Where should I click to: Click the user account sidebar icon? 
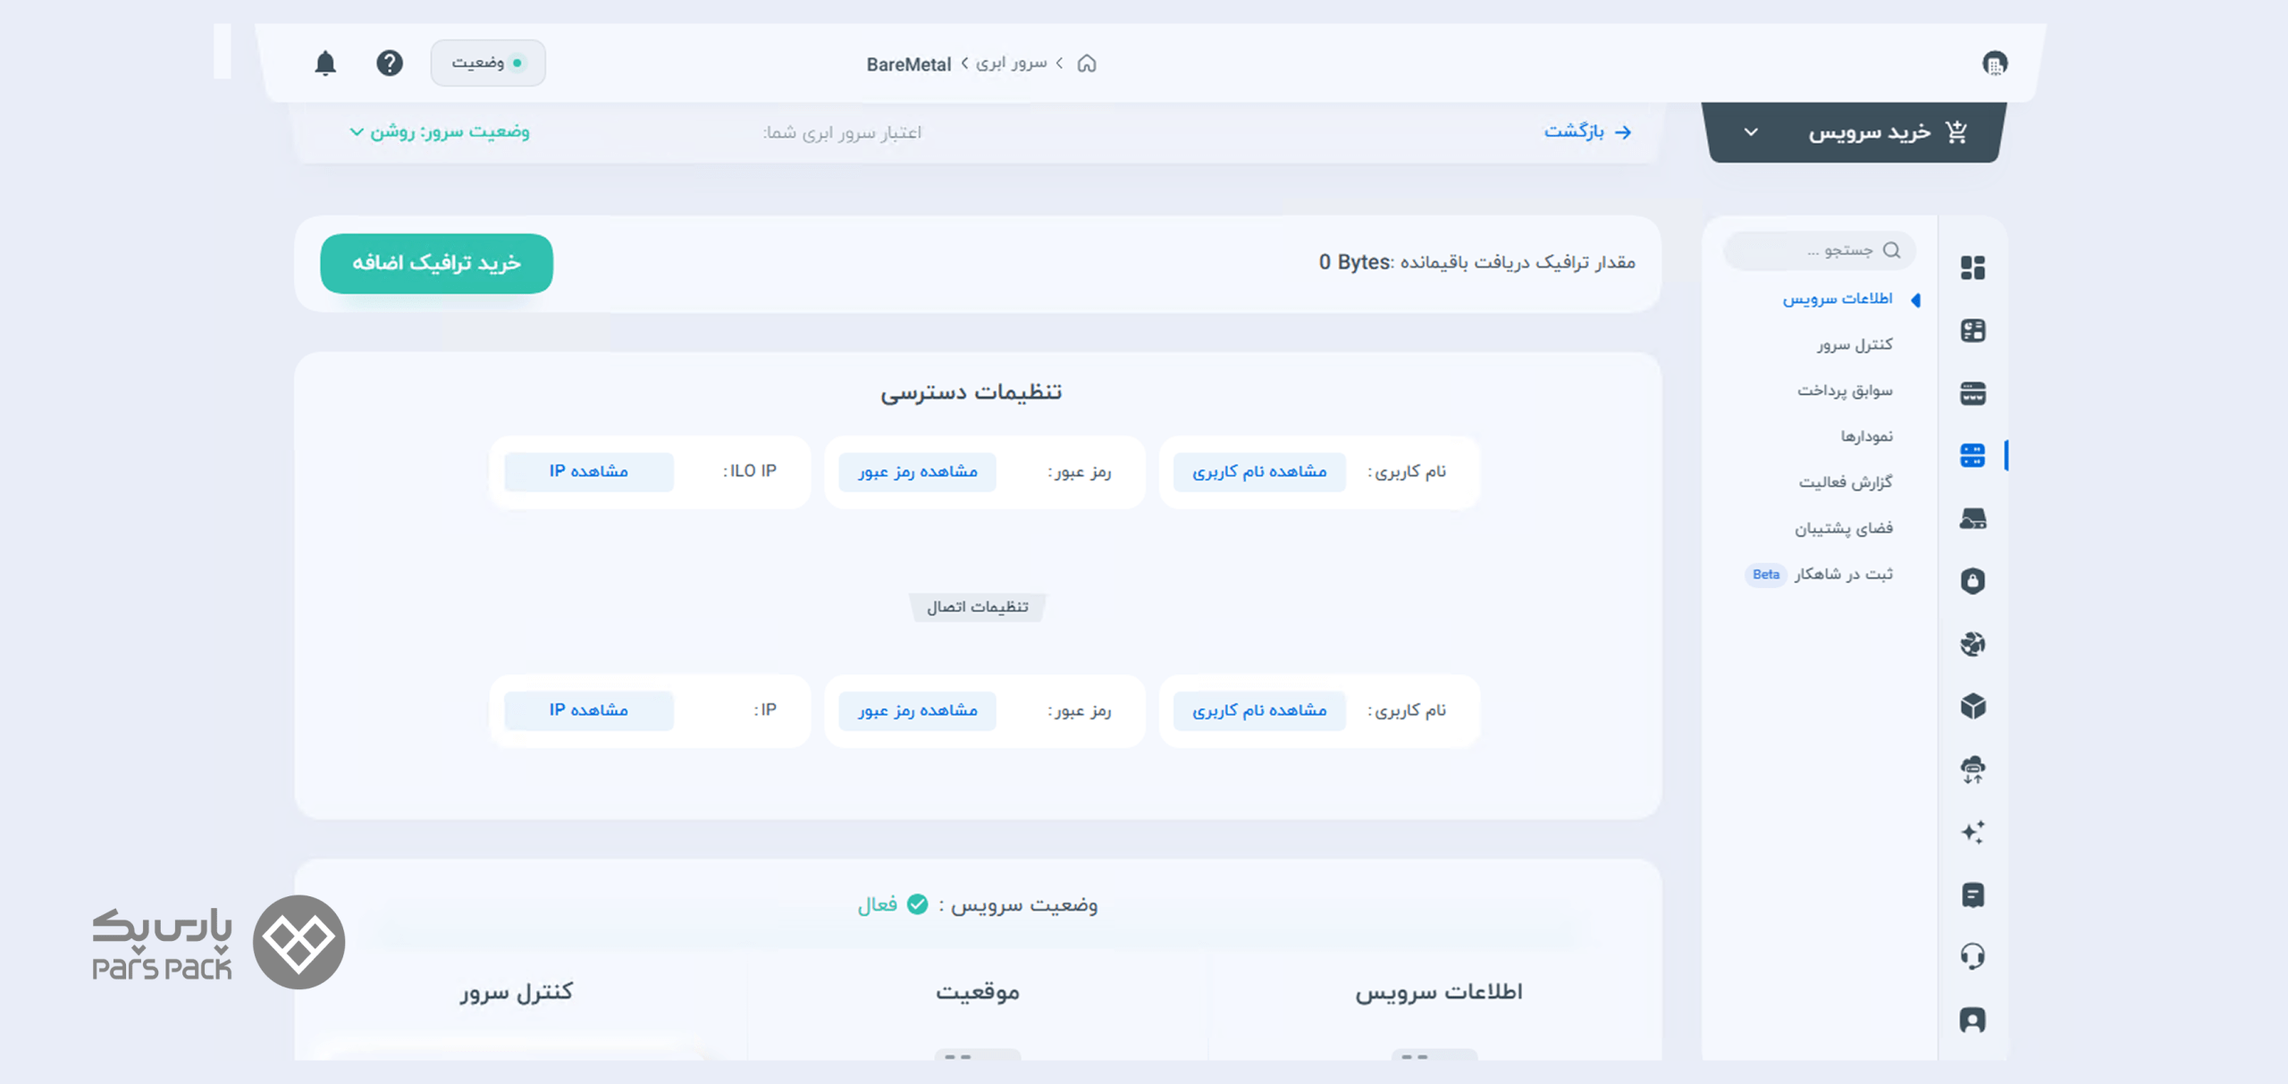(1973, 1020)
